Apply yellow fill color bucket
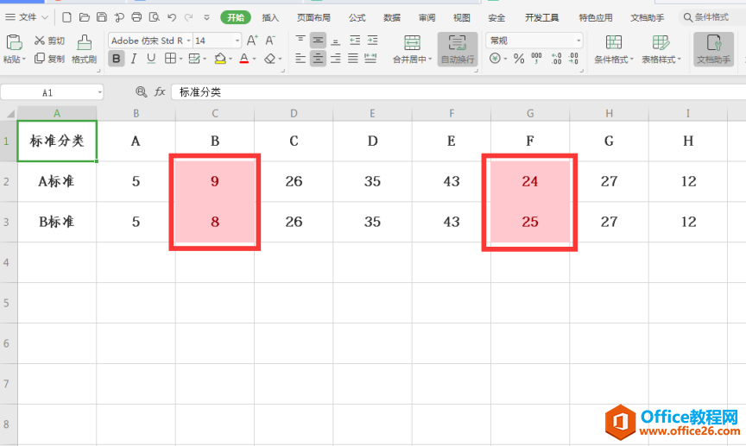746x446 pixels. point(220,59)
